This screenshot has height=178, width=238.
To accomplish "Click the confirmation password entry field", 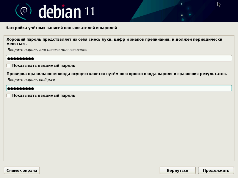I will click(x=119, y=88).
